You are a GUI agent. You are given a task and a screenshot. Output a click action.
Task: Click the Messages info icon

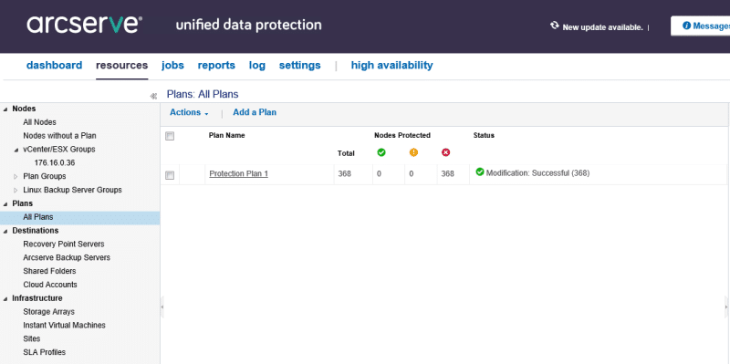[x=686, y=26]
